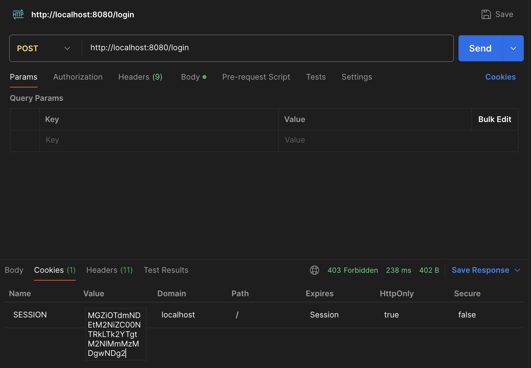Switch to the request Body tab
The height and width of the screenshot is (368, 531).
(193, 77)
